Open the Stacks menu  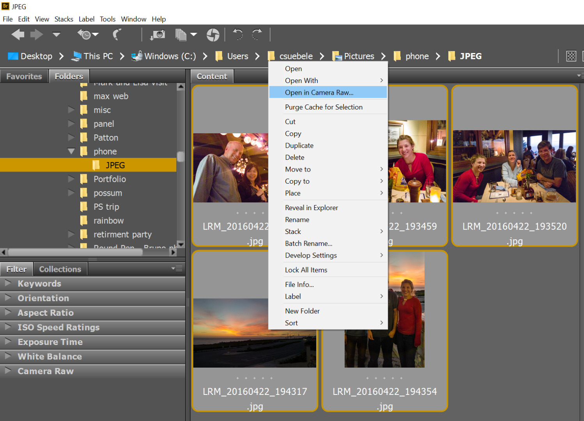click(x=64, y=19)
